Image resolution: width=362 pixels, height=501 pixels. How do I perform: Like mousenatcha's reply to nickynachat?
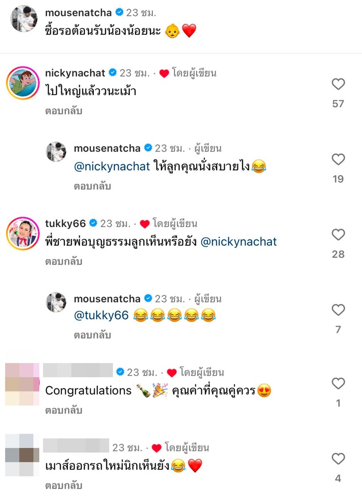coord(338,159)
